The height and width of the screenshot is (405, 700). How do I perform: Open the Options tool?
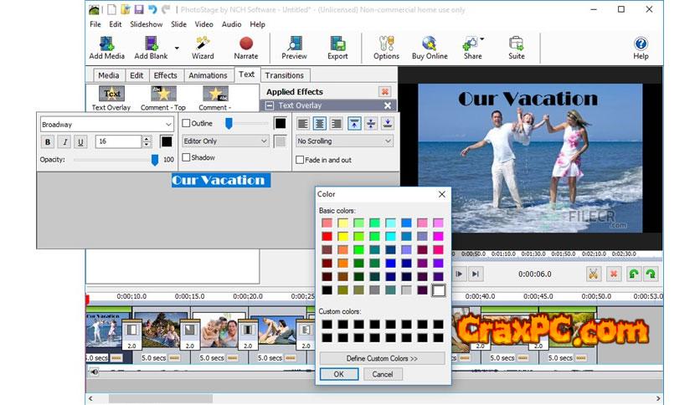[386, 44]
